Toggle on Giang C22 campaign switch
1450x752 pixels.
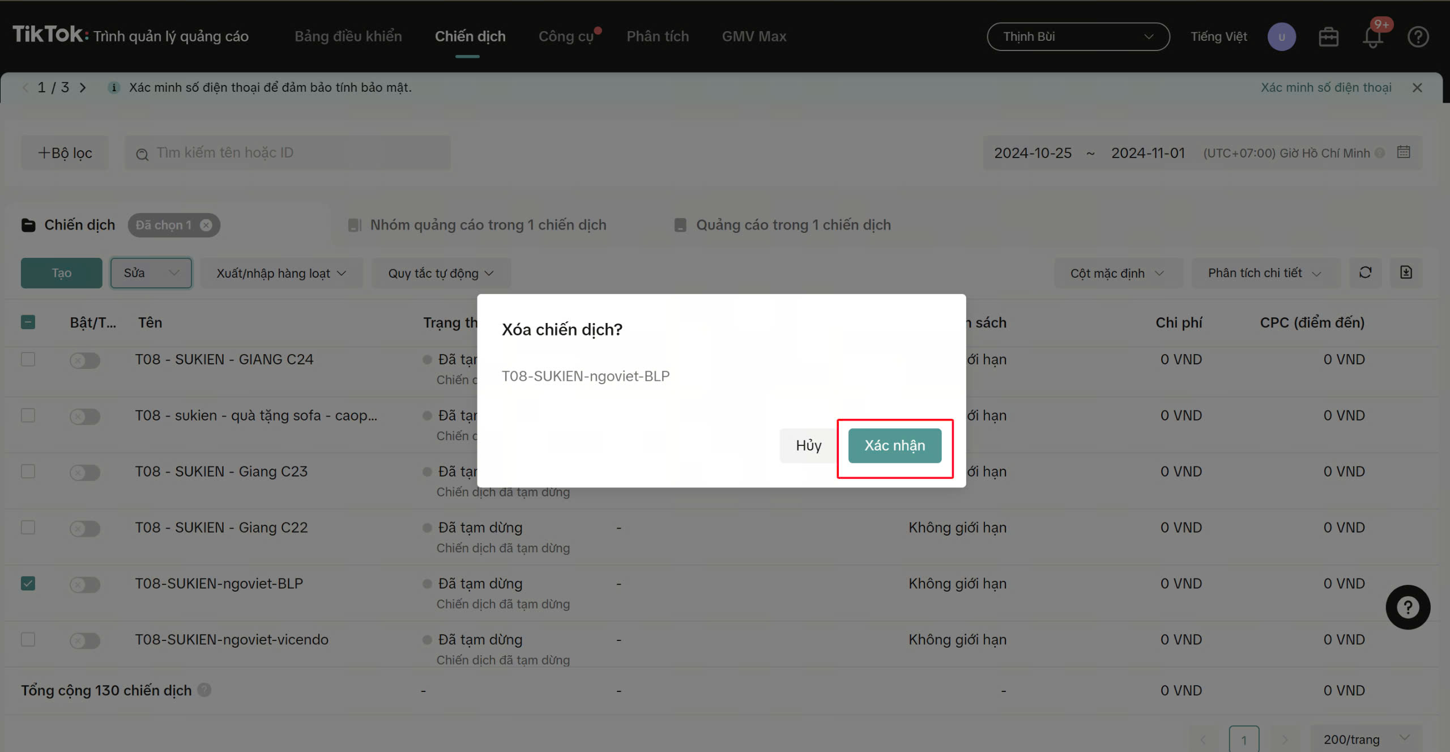tap(85, 529)
